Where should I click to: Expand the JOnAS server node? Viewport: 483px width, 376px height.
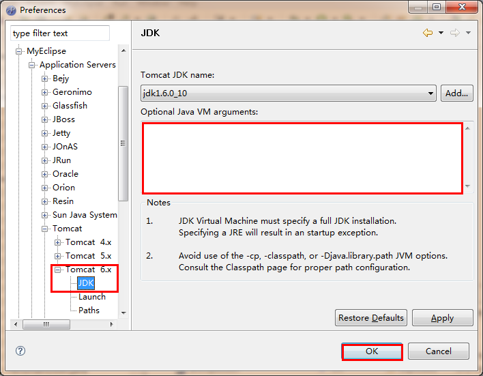pyautogui.click(x=44, y=147)
